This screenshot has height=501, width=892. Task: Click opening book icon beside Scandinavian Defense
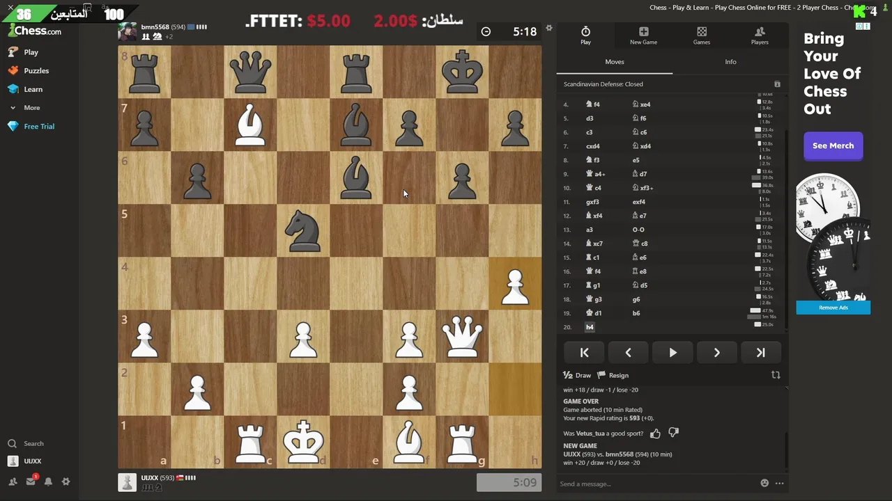[777, 84]
